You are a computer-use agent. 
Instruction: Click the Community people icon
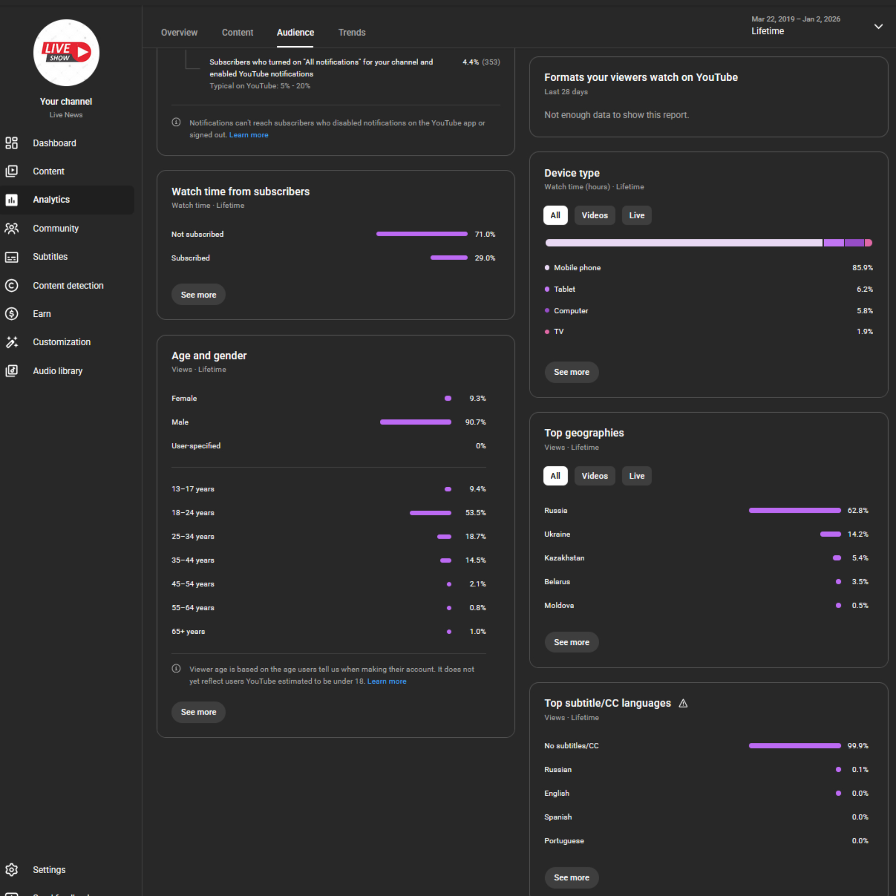12,228
